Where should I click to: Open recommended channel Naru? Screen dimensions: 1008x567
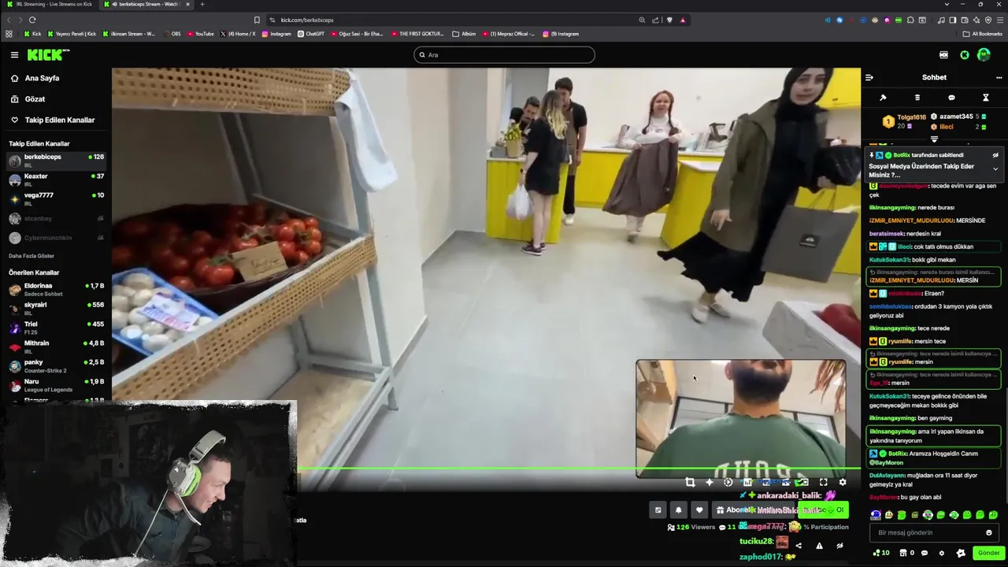pyautogui.click(x=55, y=384)
